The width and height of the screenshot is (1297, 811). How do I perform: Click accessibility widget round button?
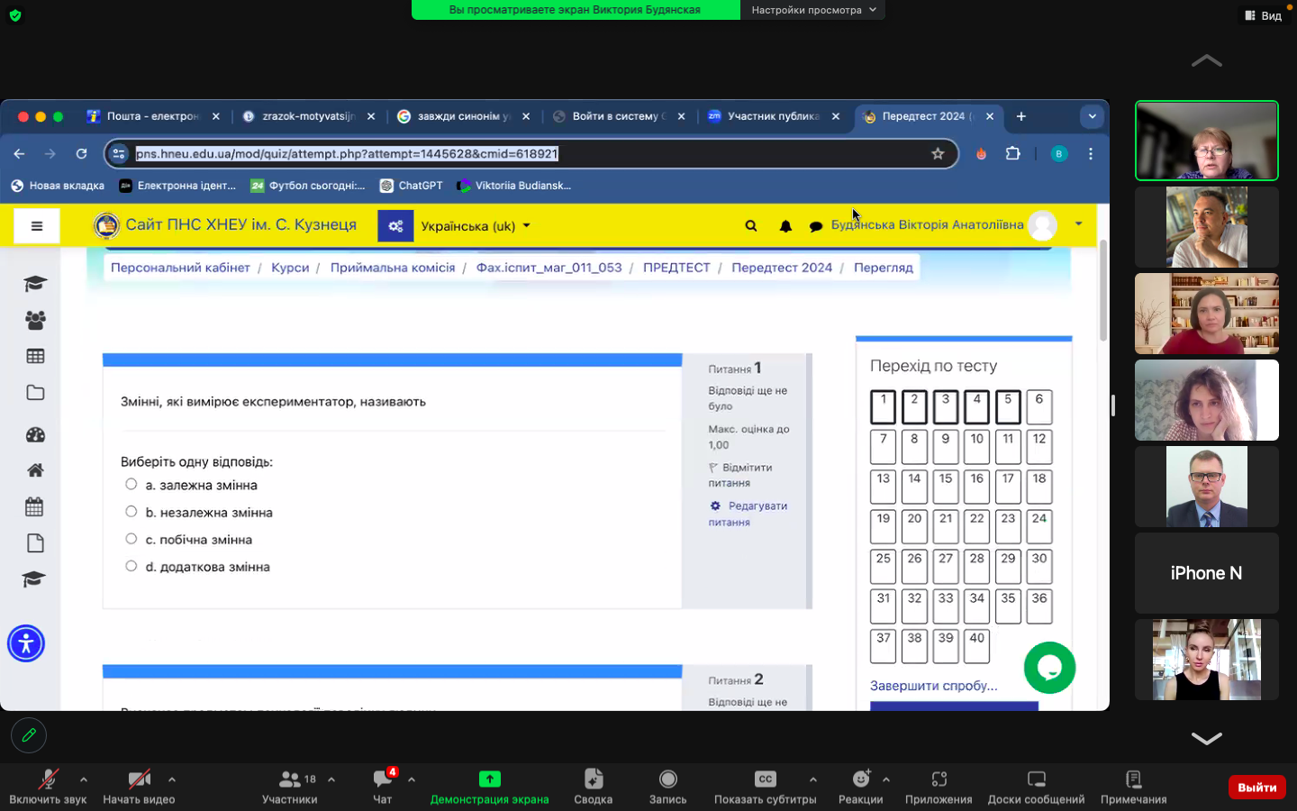[x=26, y=643]
